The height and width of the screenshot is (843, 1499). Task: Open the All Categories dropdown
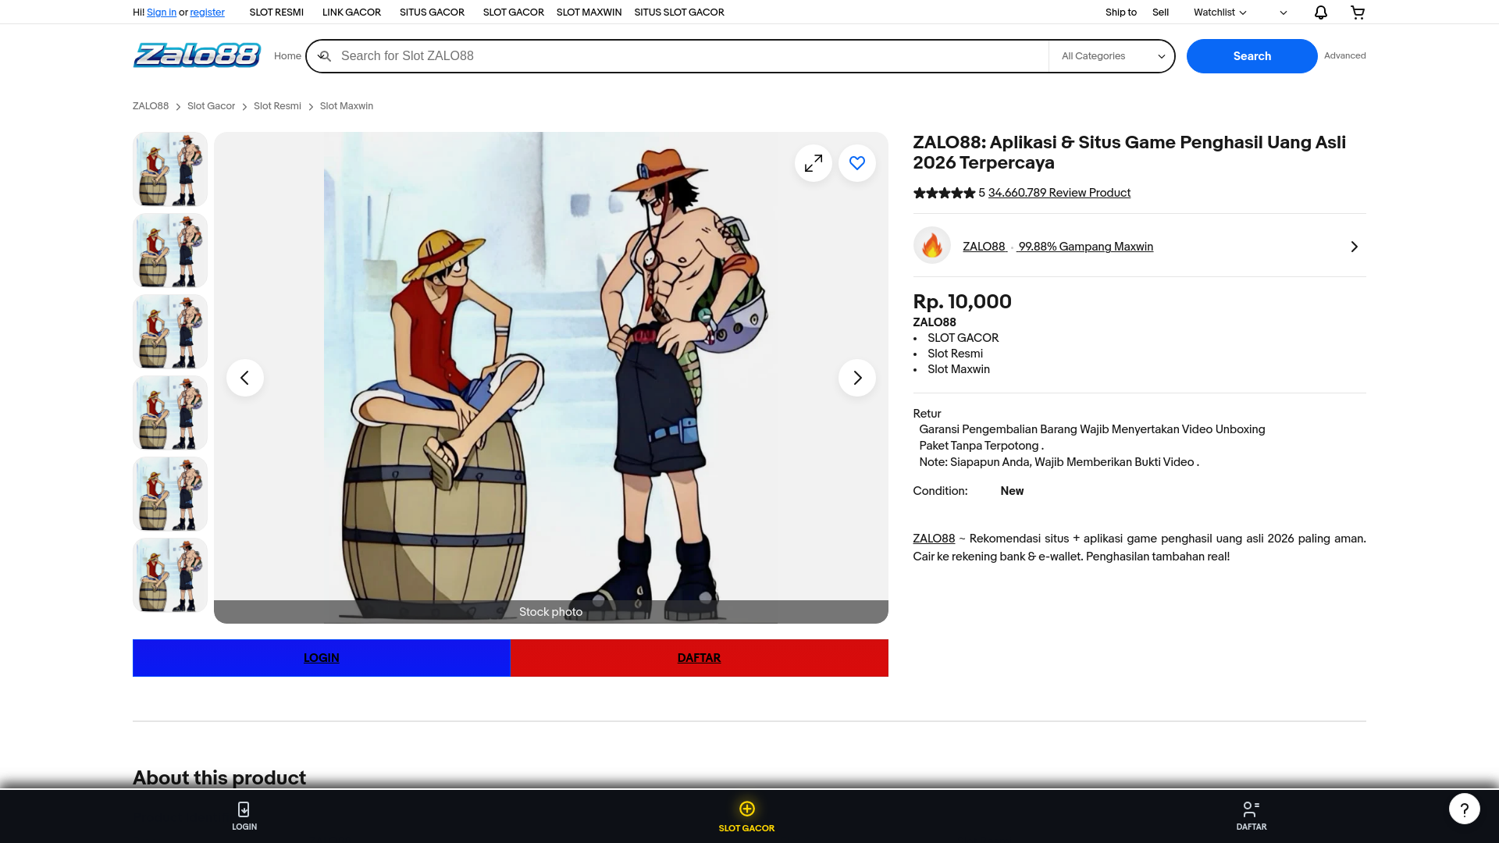1112,56
